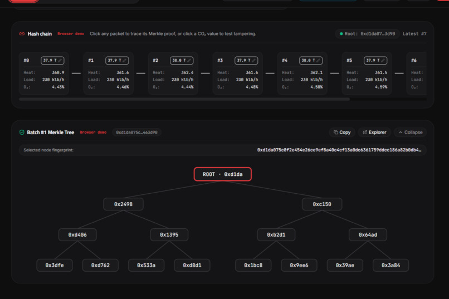
Task: Open packet #1 card
Action: pyautogui.click(x=109, y=73)
